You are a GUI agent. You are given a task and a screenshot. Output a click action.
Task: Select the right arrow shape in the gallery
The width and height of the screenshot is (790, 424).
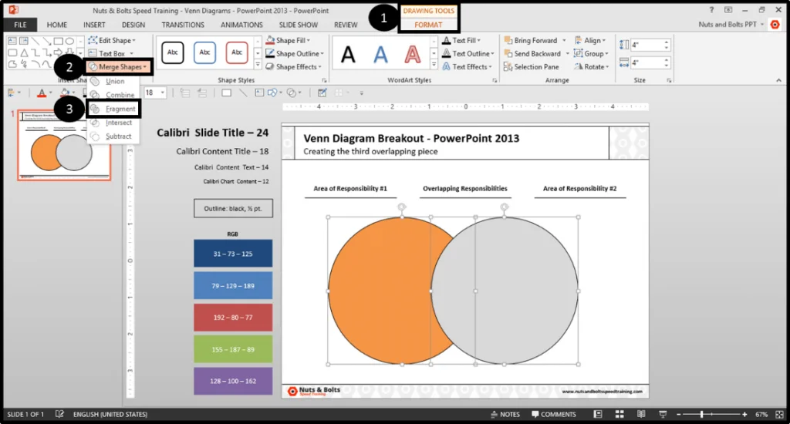(x=59, y=52)
